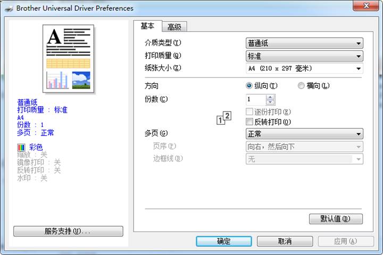
Task: Click the 份数 copies input field
Action: coord(255,99)
